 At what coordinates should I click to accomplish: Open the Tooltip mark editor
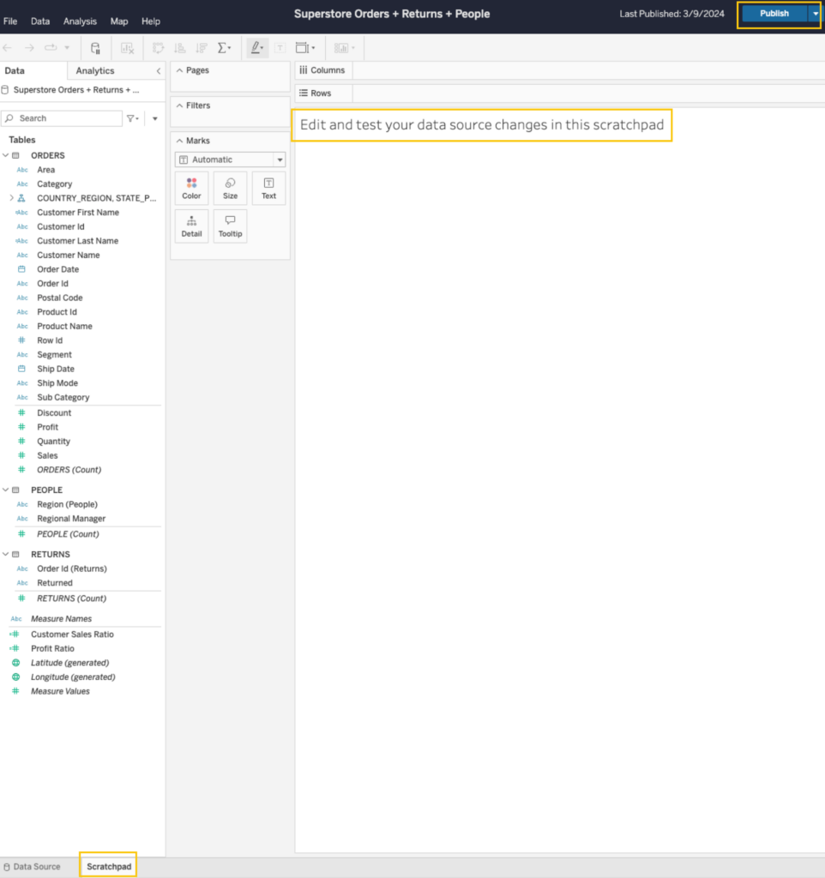[230, 226]
